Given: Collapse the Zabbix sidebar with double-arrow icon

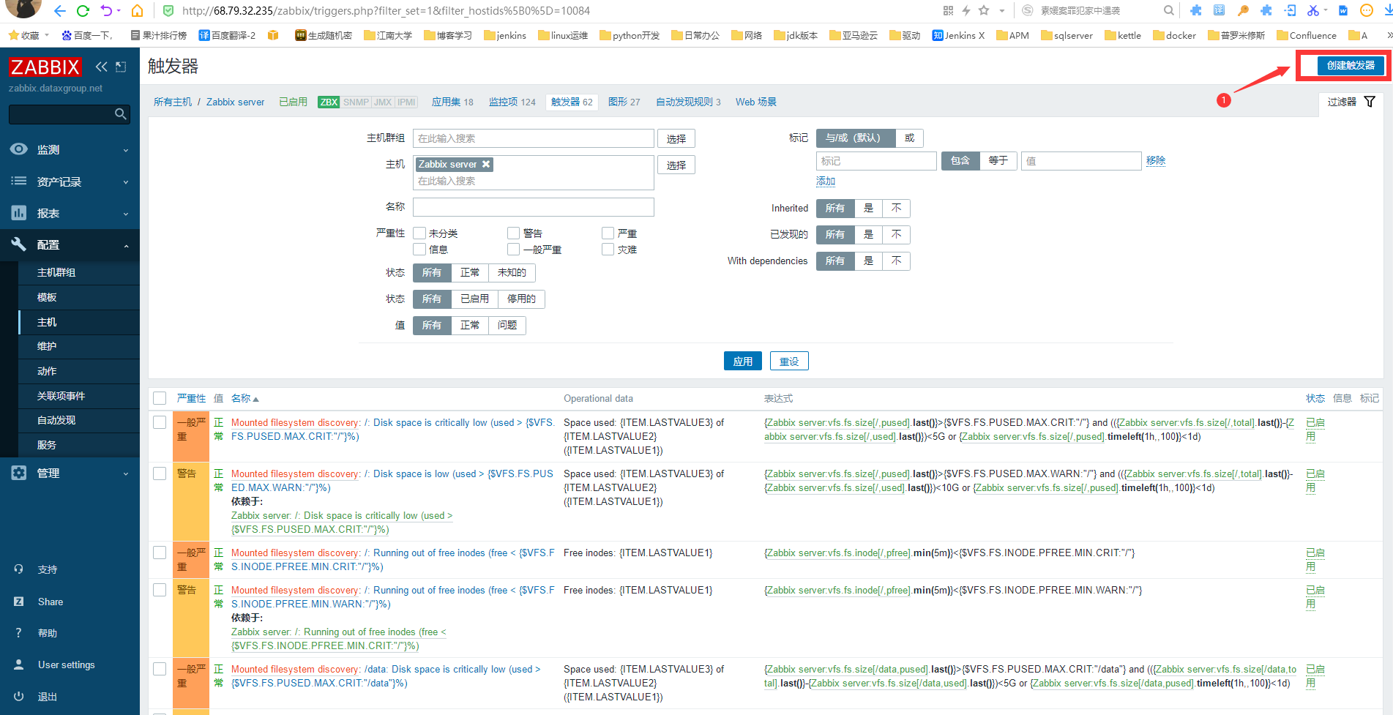Looking at the screenshot, I should pos(101,67).
